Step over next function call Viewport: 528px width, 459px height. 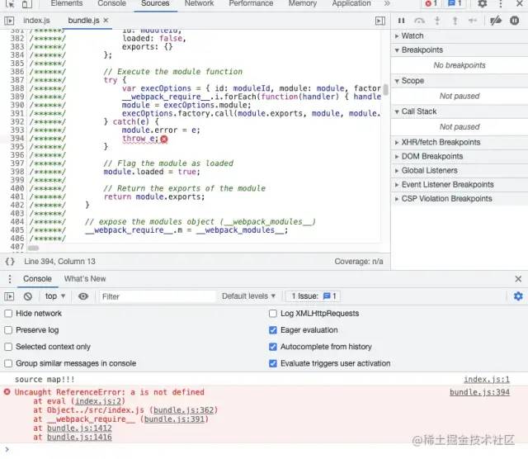point(419,21)
